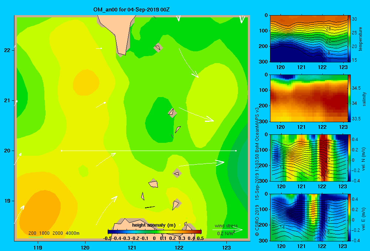Click the plot title 'OM_an00 for 04-Sep-2019 00Z'
The height and width of the screenshot is (251, 370).
pos(131,10)
